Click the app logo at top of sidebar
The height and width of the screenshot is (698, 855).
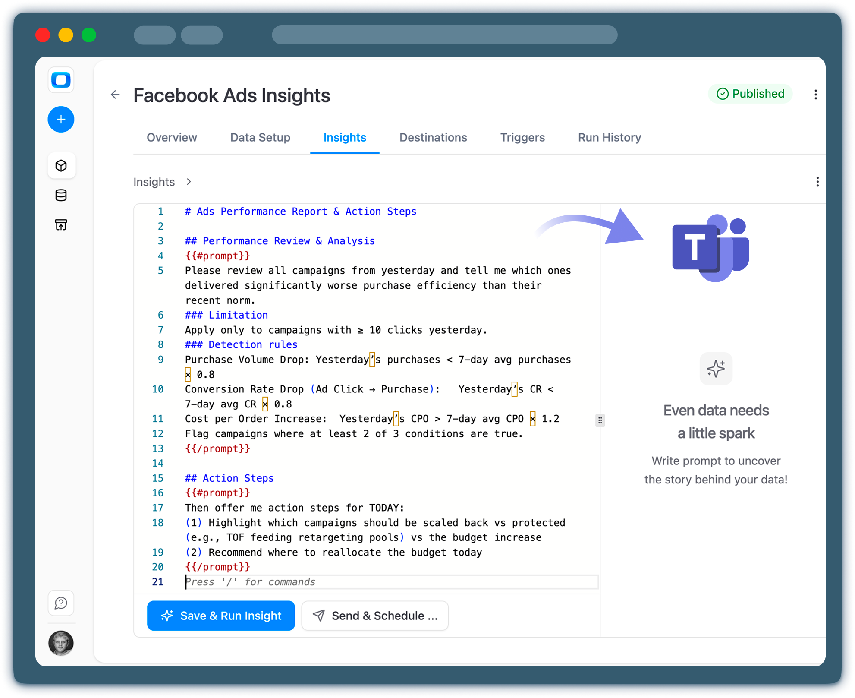[x=61, y=80]
